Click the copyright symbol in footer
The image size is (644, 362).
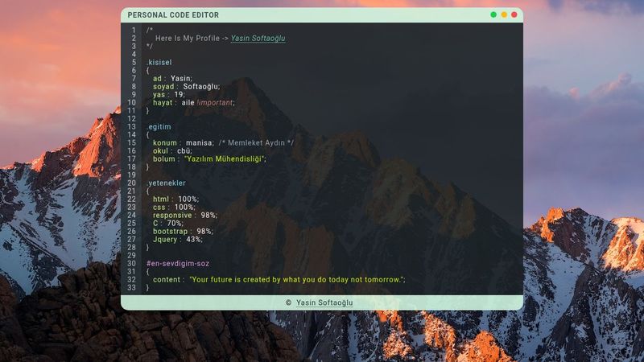click(x=288, y=302)
